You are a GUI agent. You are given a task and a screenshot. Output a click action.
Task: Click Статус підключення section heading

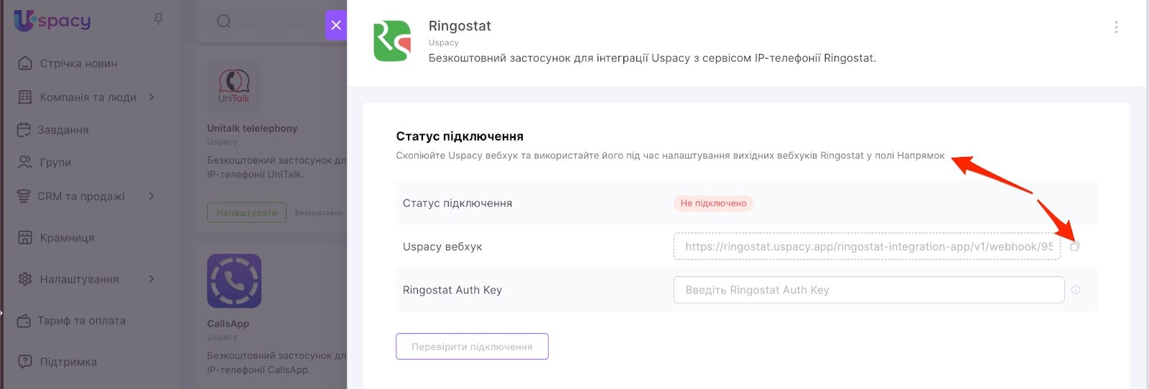tap(460, 136)
